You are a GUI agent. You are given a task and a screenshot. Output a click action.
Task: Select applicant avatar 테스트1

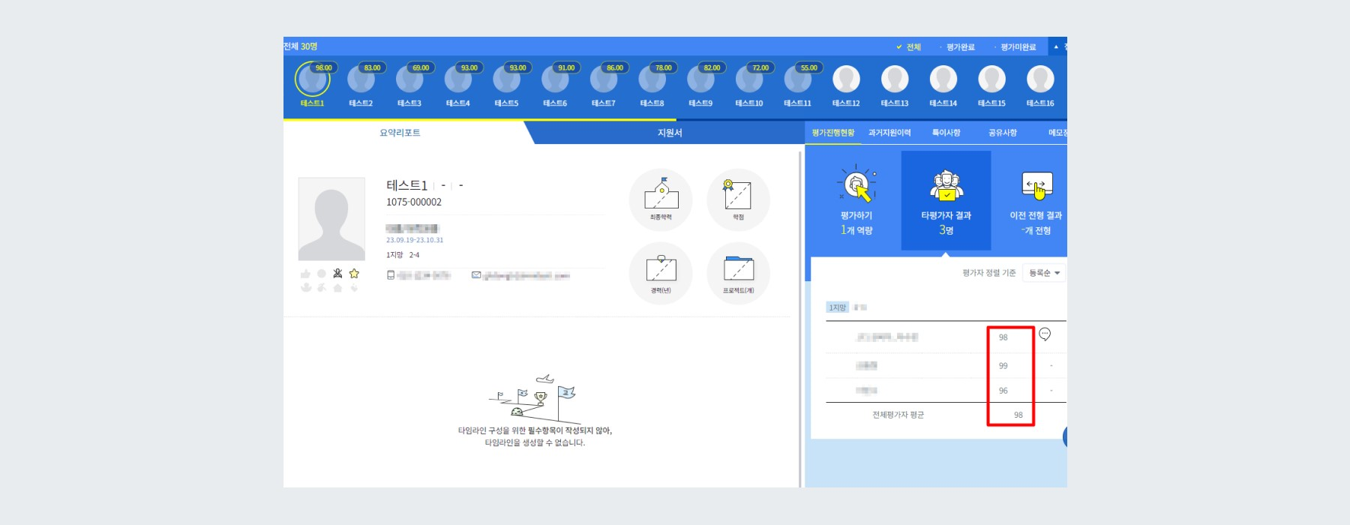coord(312,79)
